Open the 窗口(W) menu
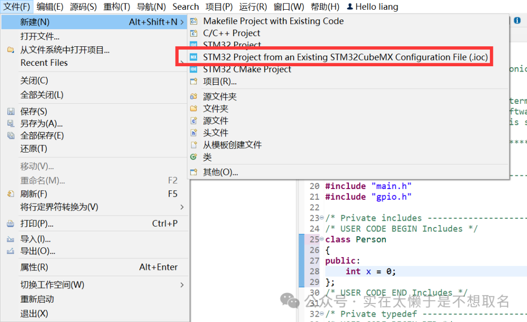This screenshot has height=322, width=527. (289, 7)
